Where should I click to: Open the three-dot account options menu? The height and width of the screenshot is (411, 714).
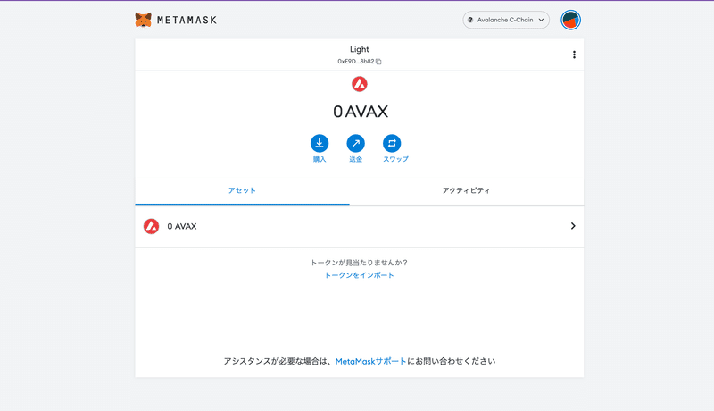[574, 55]
